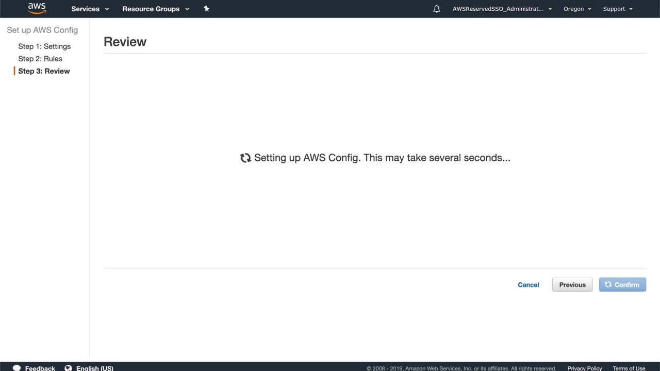The image size is (660, 371).
Task: Go to Step 2: Rules
Action: (40, 59)
